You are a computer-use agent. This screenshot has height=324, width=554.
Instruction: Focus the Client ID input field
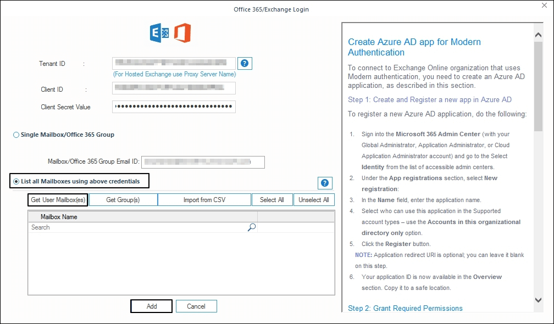(174, 88)
